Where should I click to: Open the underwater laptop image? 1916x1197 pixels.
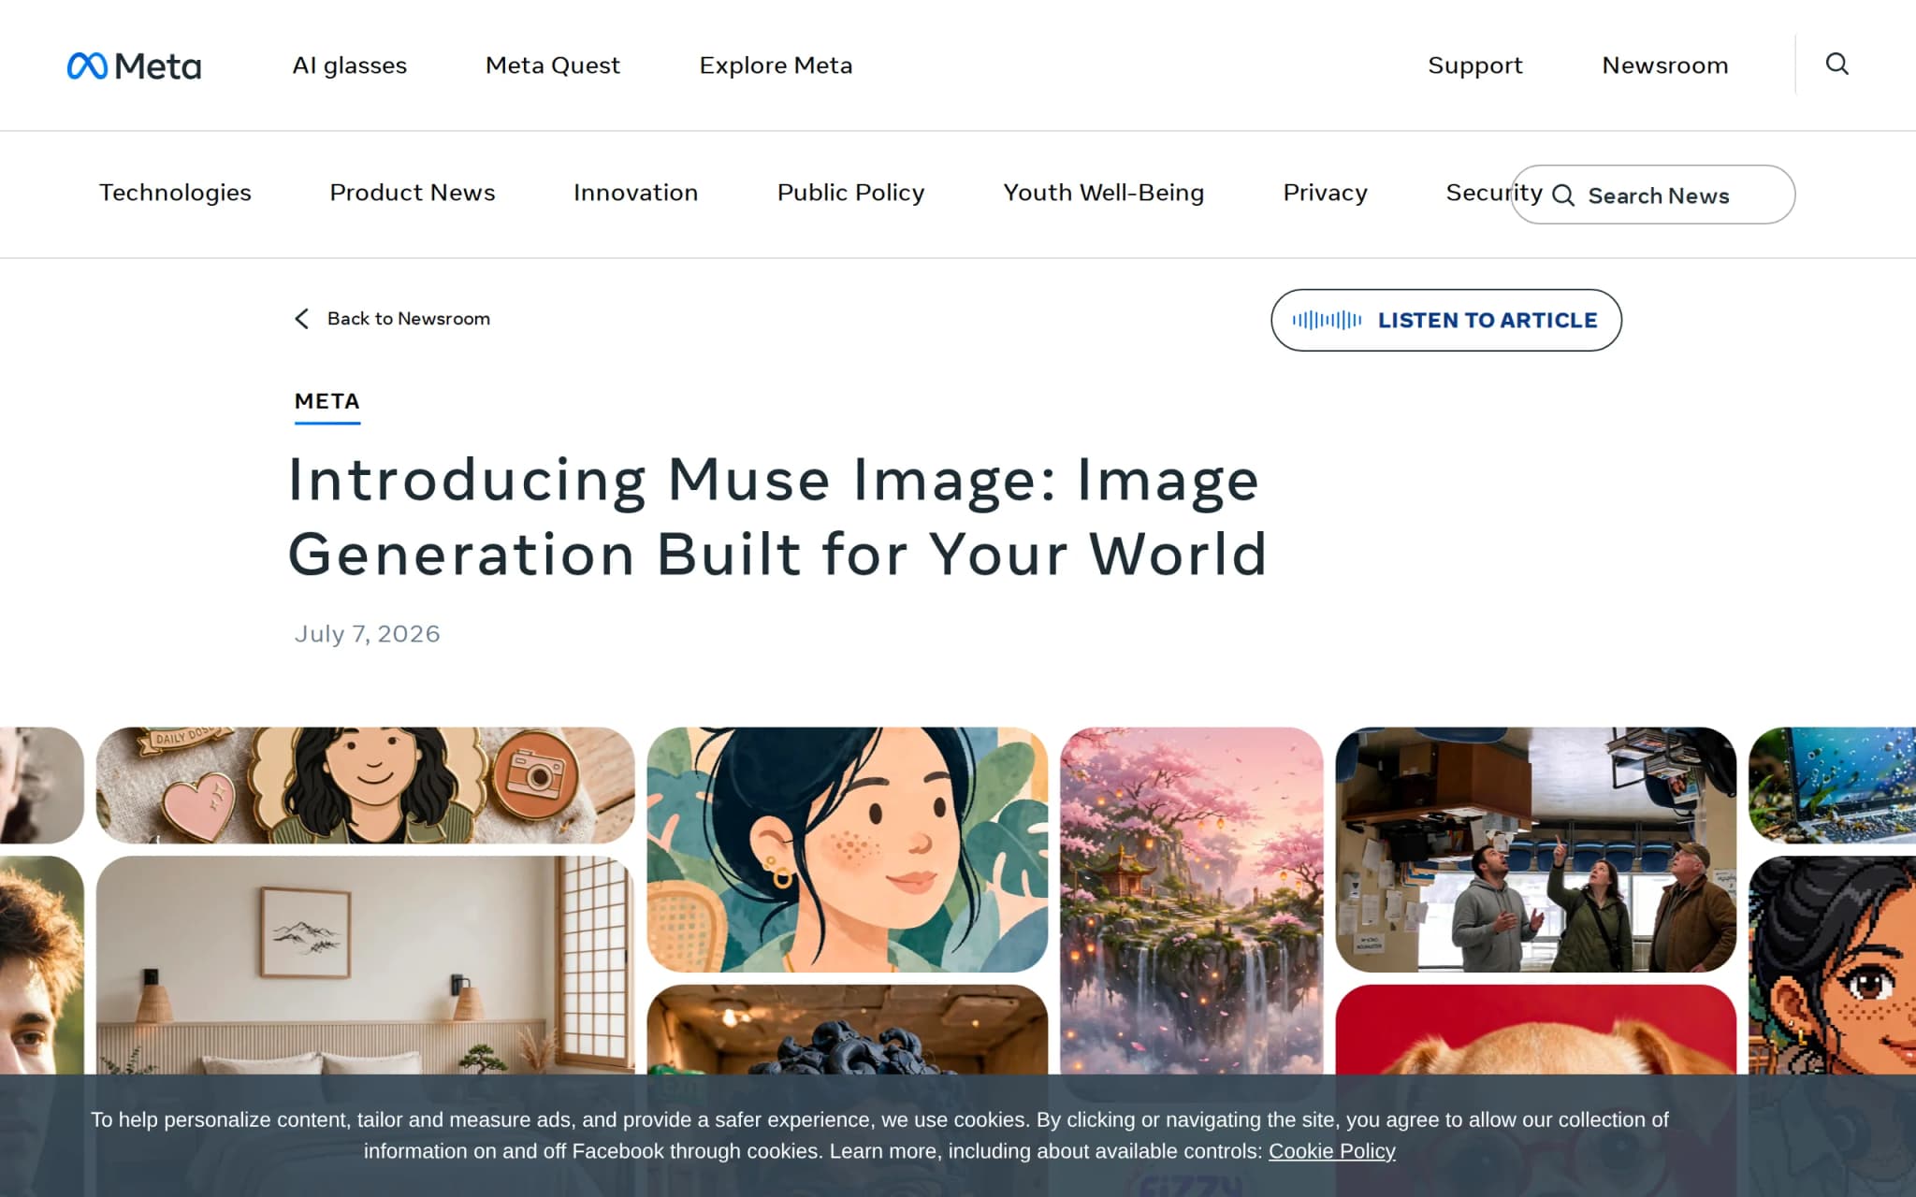(1832, 786)
